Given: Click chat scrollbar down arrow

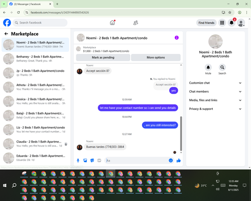Looking at the screenshot, I should [181, 153].
